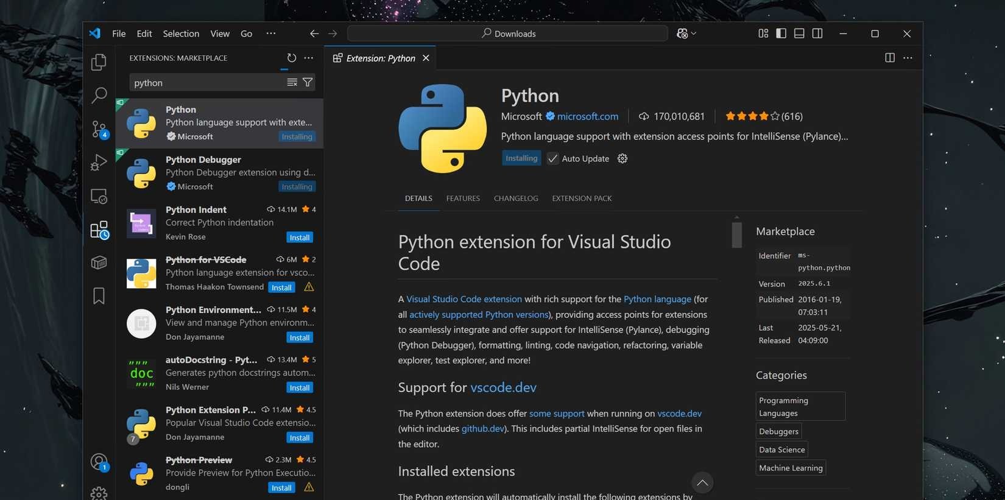The width and height of the screenshot is (1005, 500).
Task: Open Views and More Actions in Extensions panel
Action: click(309, 58)
